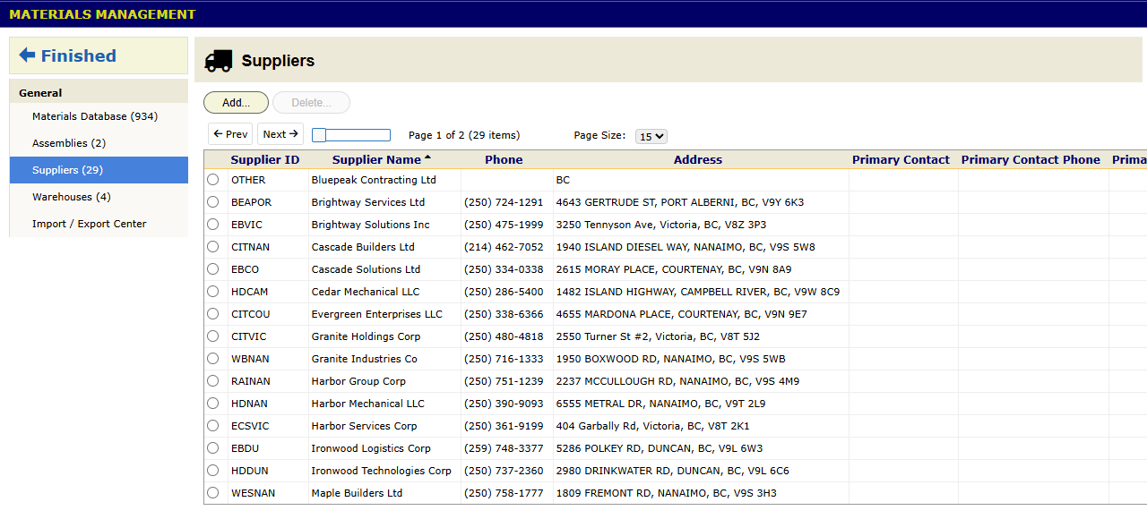
Task: Click Cascade Solutions Ltd supplier name
Action: (366, 269)
